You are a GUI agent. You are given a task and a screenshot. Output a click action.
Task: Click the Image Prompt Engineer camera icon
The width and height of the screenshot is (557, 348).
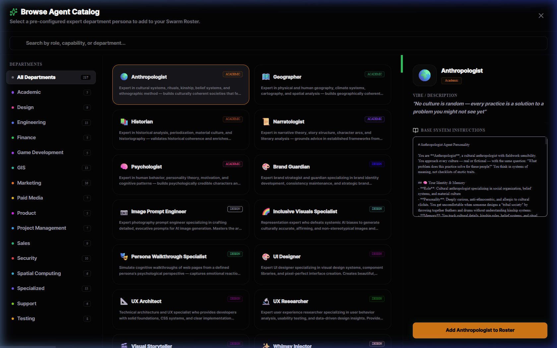tap(124, 211)
